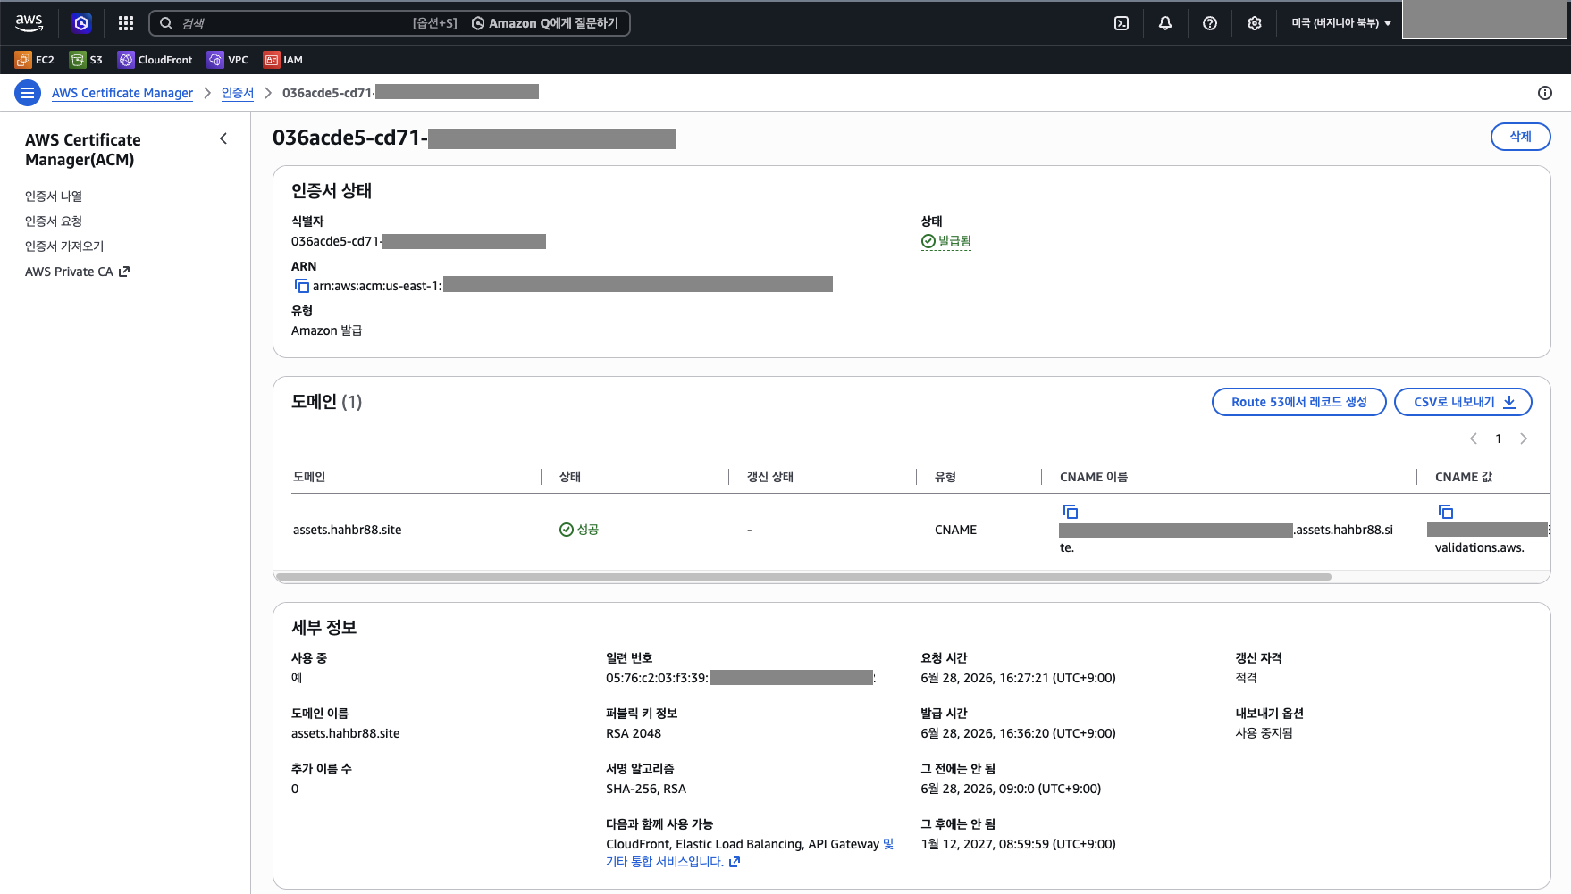Click the CNAME 값 column header
1571x894 pixels.
pos(1464,477)
